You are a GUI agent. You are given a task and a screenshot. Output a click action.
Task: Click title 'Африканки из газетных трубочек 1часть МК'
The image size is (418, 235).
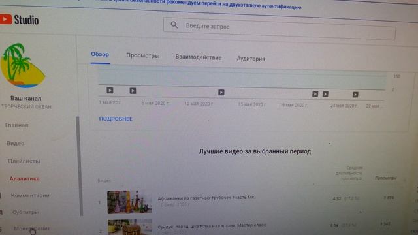coord(206,198)
